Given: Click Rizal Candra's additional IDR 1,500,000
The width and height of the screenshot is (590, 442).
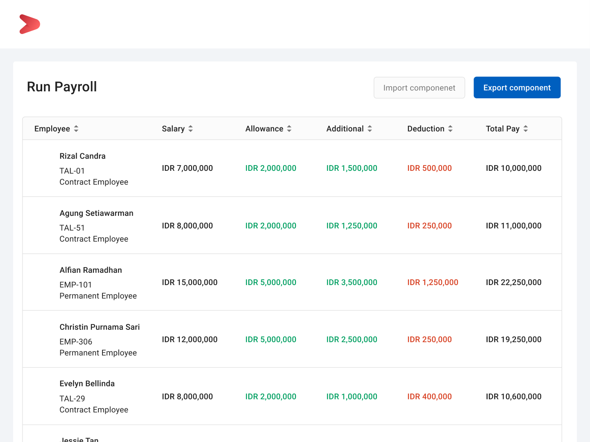Looking at the screenshot, I should click(352, 168).
